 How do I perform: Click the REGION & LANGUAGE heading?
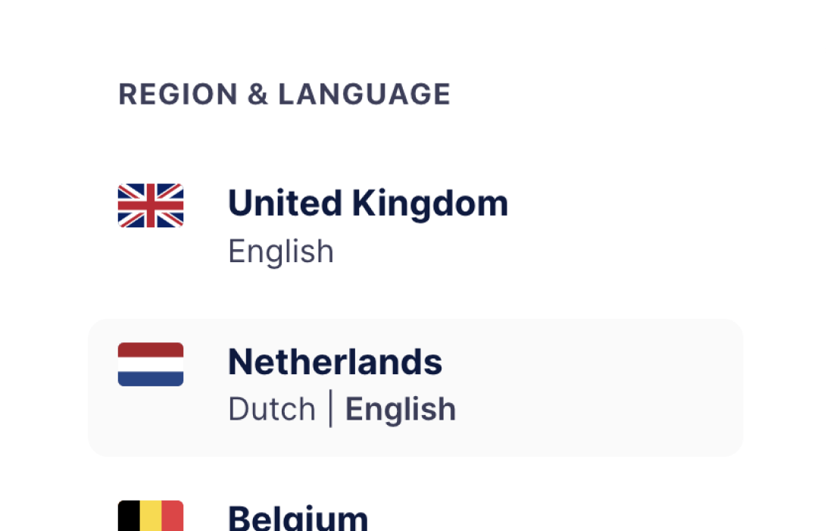[x=284, y=95]
